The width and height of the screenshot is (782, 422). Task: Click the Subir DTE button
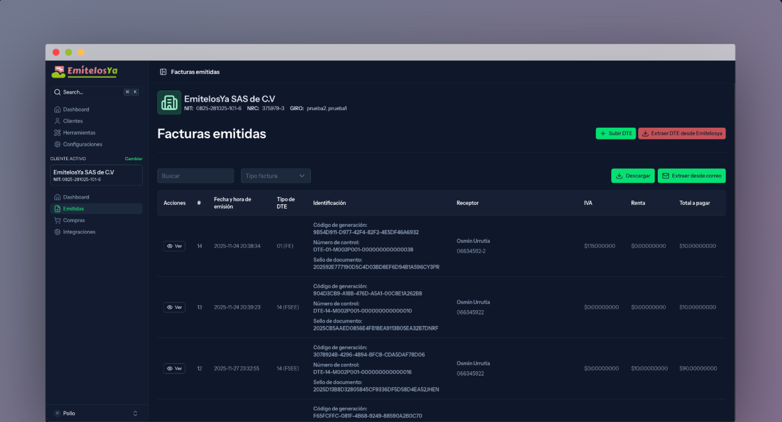[616, 133]
